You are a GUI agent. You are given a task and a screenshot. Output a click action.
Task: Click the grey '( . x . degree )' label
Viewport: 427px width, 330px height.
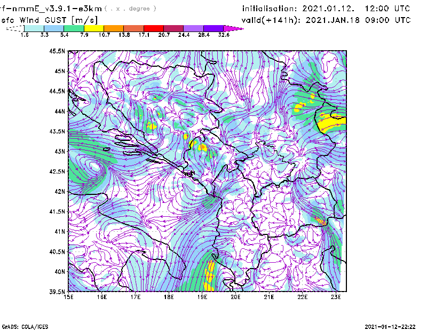tap(130, 9)
